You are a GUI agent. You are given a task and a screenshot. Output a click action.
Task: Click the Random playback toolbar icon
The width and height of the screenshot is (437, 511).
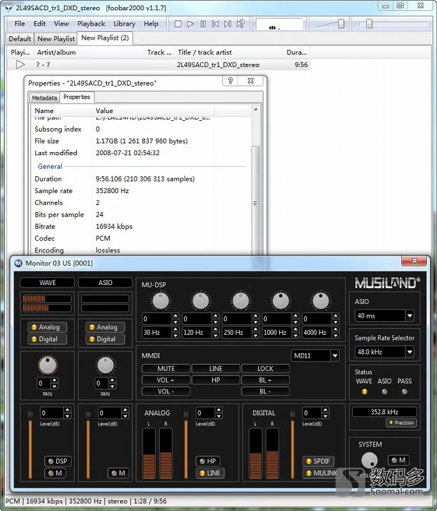point(240,24)
